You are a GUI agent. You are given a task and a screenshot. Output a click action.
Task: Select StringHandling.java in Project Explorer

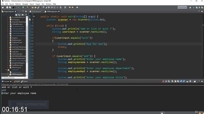coord(18,63)
